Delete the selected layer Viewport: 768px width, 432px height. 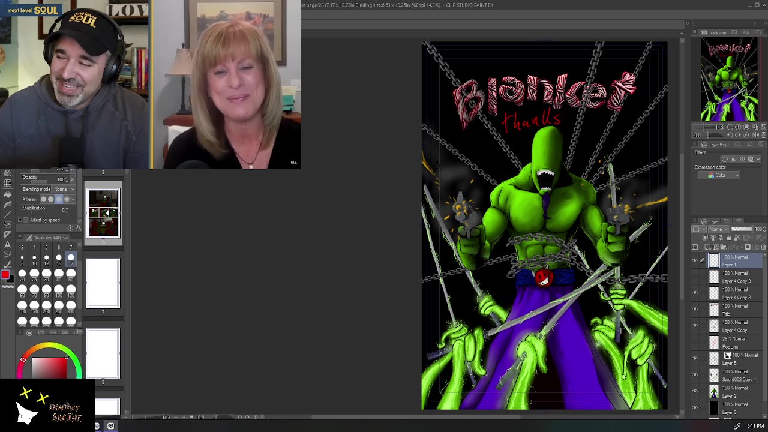[x=763, y=247]
